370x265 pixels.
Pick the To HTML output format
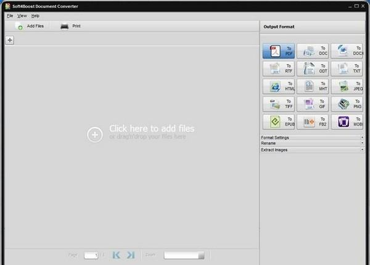279,86
